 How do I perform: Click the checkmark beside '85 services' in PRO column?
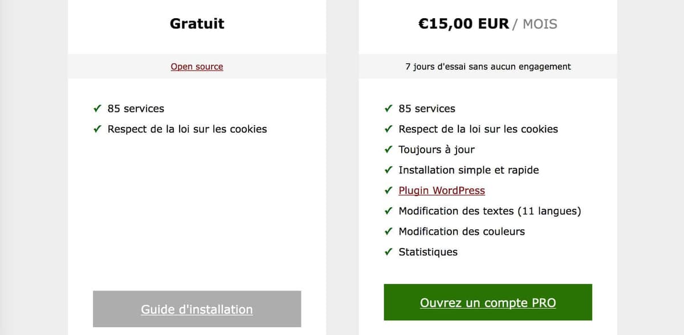[x=389, y=109]
